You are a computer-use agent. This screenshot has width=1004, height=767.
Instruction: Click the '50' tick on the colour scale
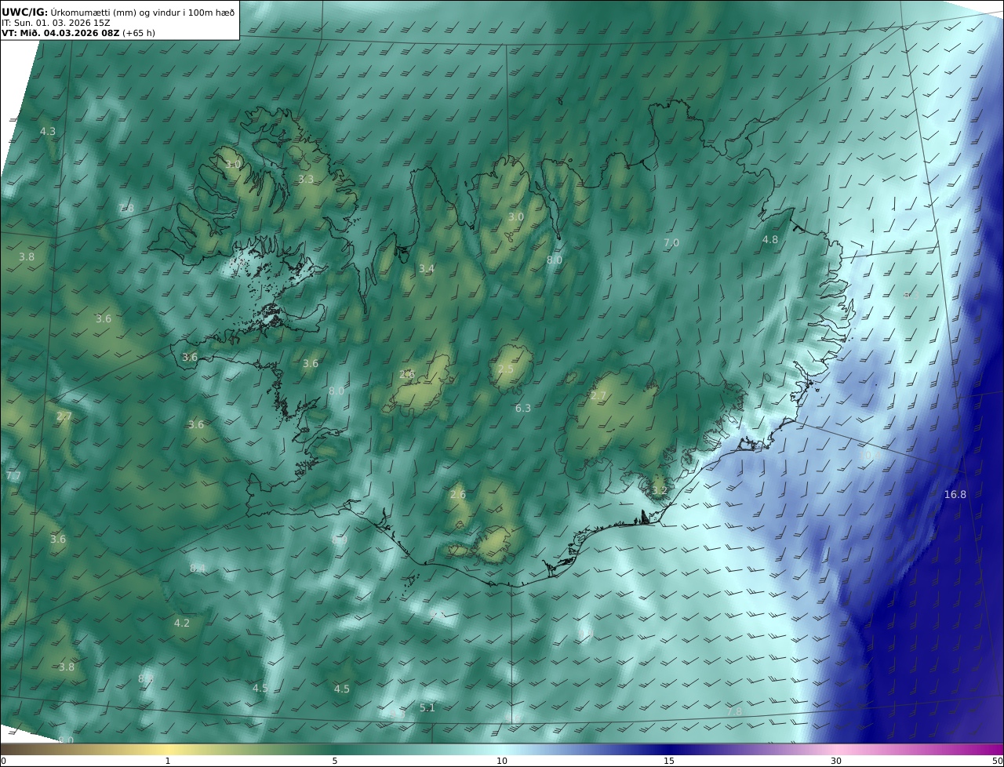click(x=997, y=761)
